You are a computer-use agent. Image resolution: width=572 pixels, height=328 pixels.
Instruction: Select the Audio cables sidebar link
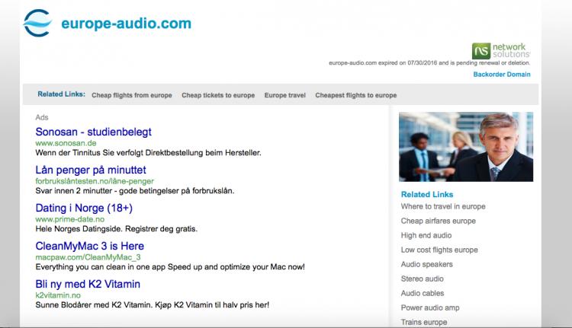(423, 294)
